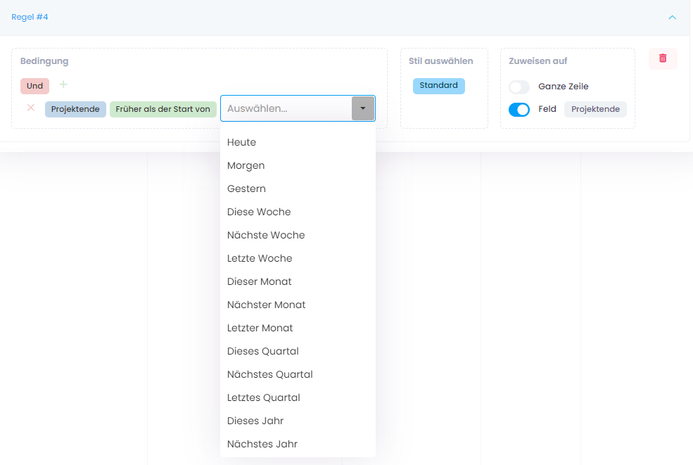Viewport: 693px width, 465px height.
Task: Click the dropdown arrow of Auswählen
Action: (362, 109)
